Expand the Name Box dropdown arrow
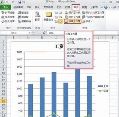 (x=29, y=33)
